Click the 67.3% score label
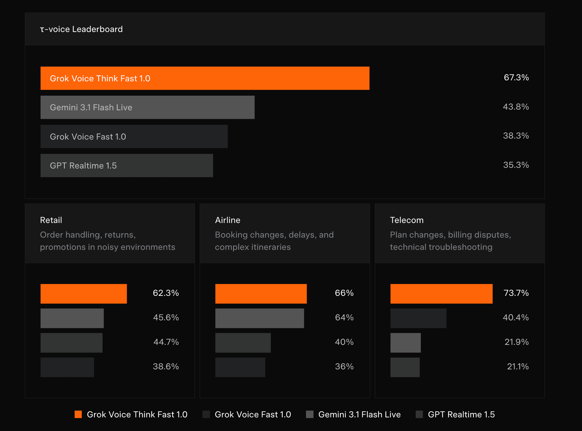 click(x=516, y=78)
